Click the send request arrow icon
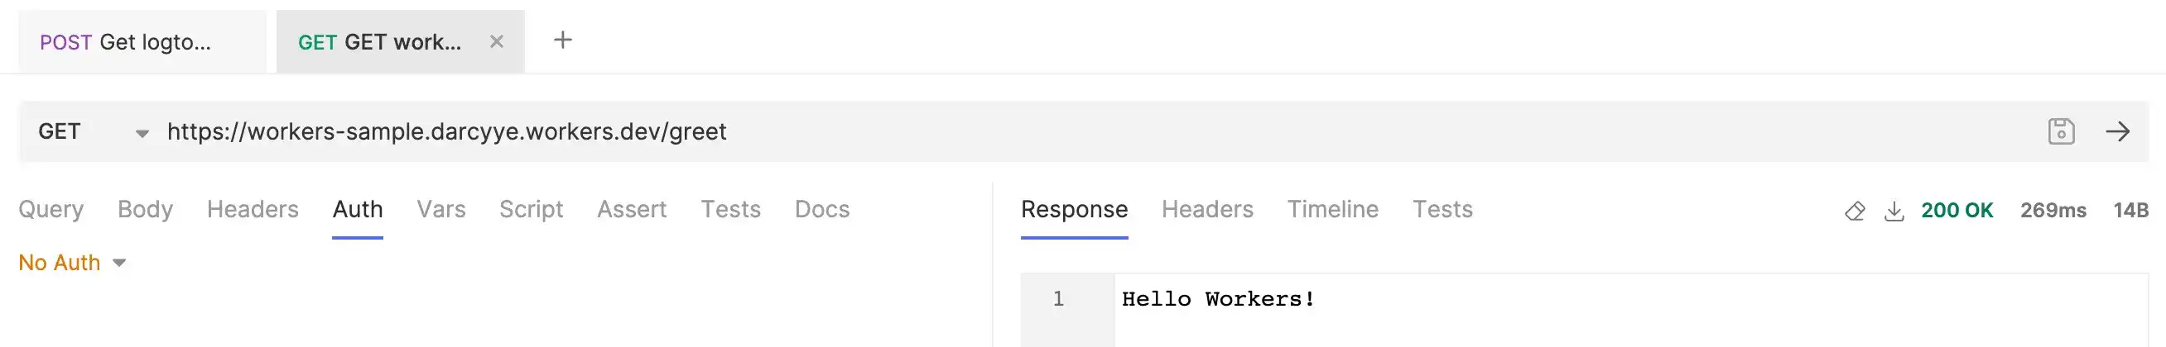Viewport: 2166px width, 347px height. (x=2117, y=131)
